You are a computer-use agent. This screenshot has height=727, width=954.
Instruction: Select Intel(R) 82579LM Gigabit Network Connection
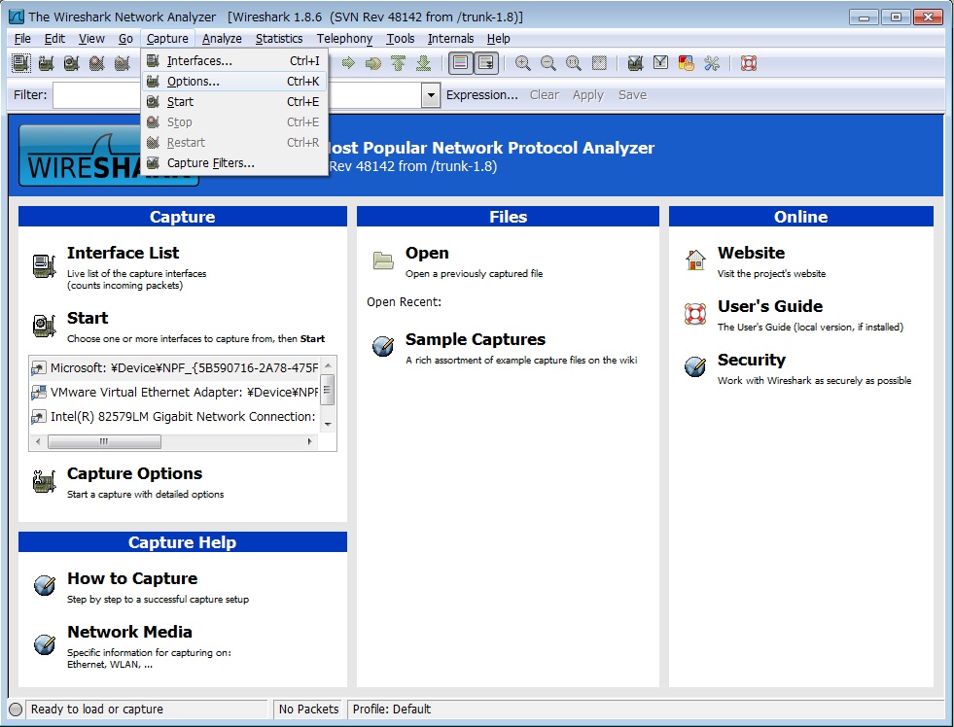pyautogui.click(x=175, y=416)
